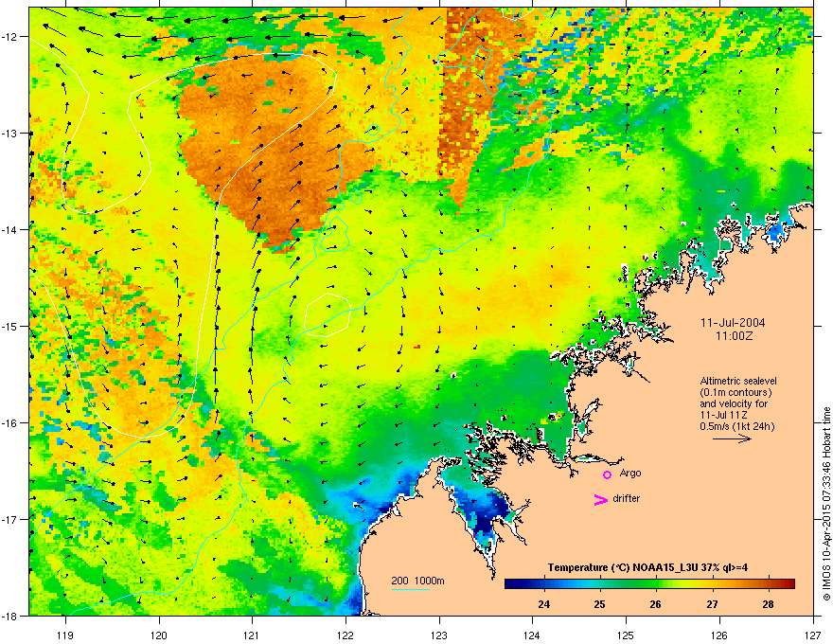Viewport: 833px width, 644px height.
Task: Click the '(0.1m contours)' legend text
Action: (x=736, y=393)
